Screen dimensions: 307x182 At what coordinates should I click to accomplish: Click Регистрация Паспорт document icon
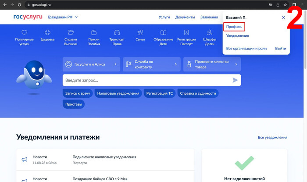(x=186, y=32)
